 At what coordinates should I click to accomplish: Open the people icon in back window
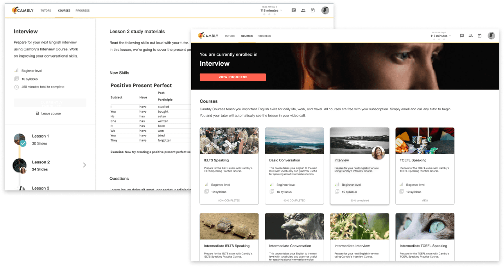pyautogui.click(x=303, y=11)
